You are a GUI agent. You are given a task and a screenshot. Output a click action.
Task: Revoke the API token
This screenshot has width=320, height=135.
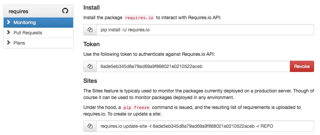(302, 66)
